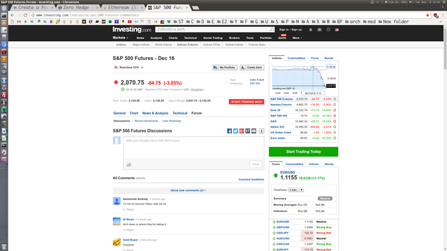Click the site search input field
447x251 pixels.
[212, 29]
